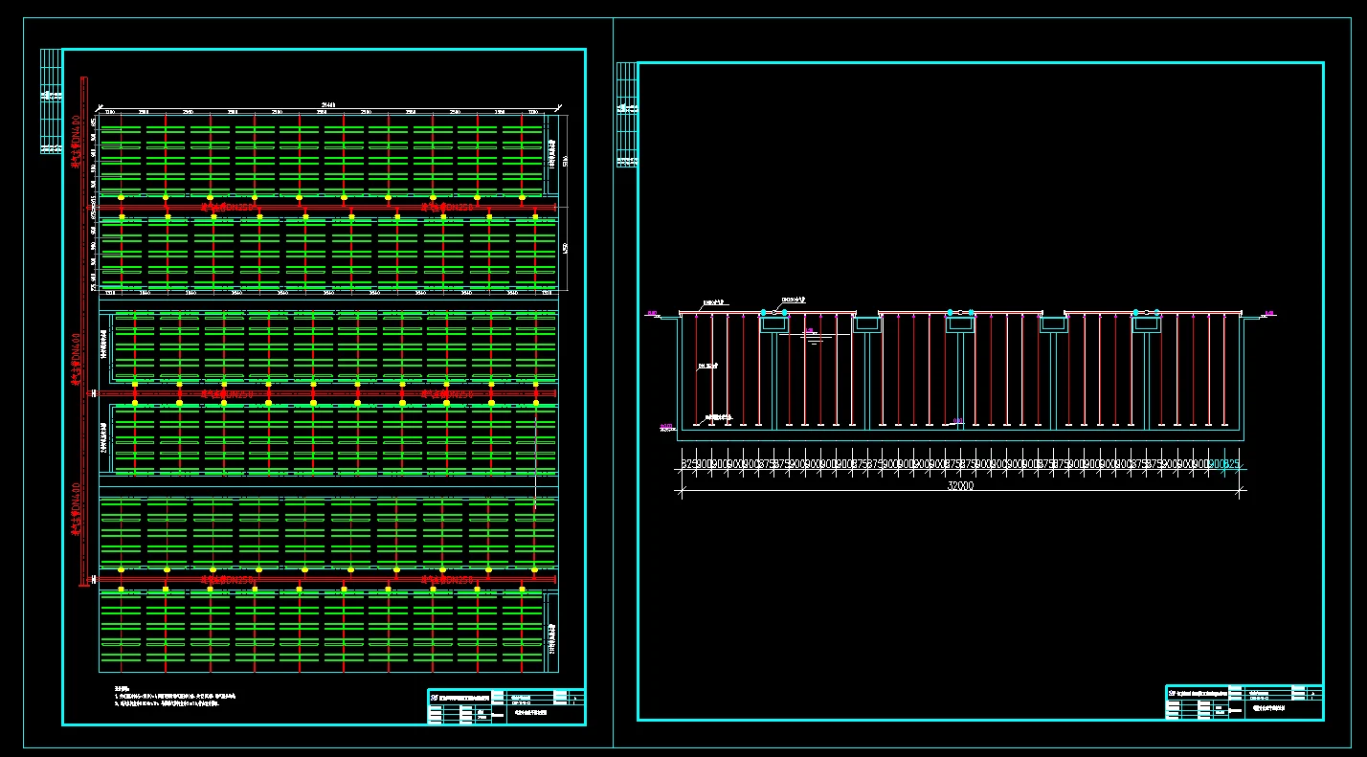Select the top vertical DN400 main pipe label
The height and width of the screenshot is (757, 1367).
(x=76, y=141)
